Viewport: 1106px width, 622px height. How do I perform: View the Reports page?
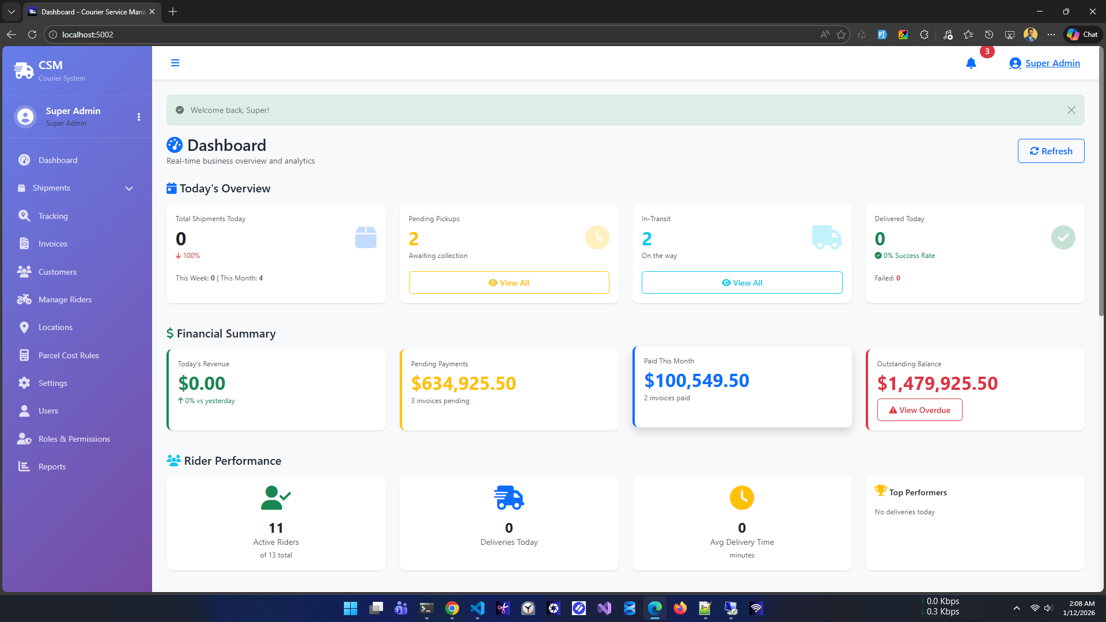point(52,466)
